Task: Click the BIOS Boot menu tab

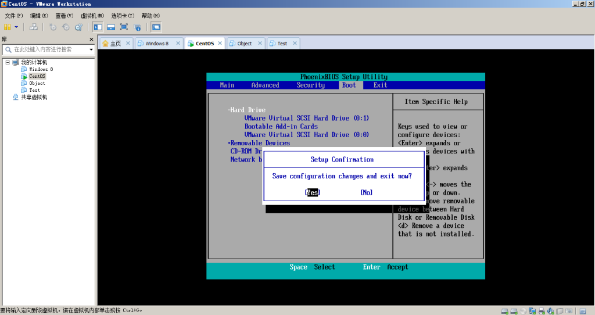Action: click(x=349, y=85)
